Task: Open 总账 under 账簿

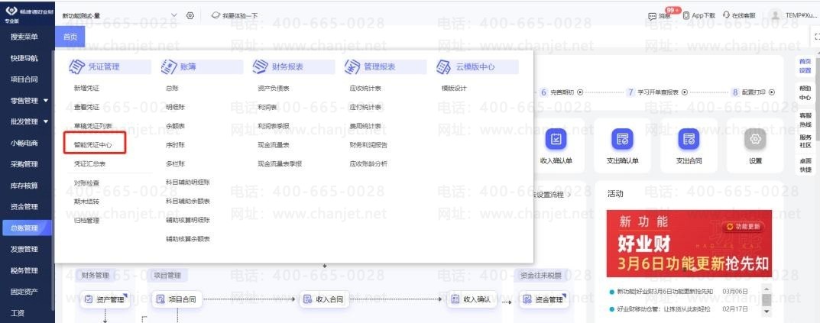Action: pyautogui.click(x=172, y=89)
